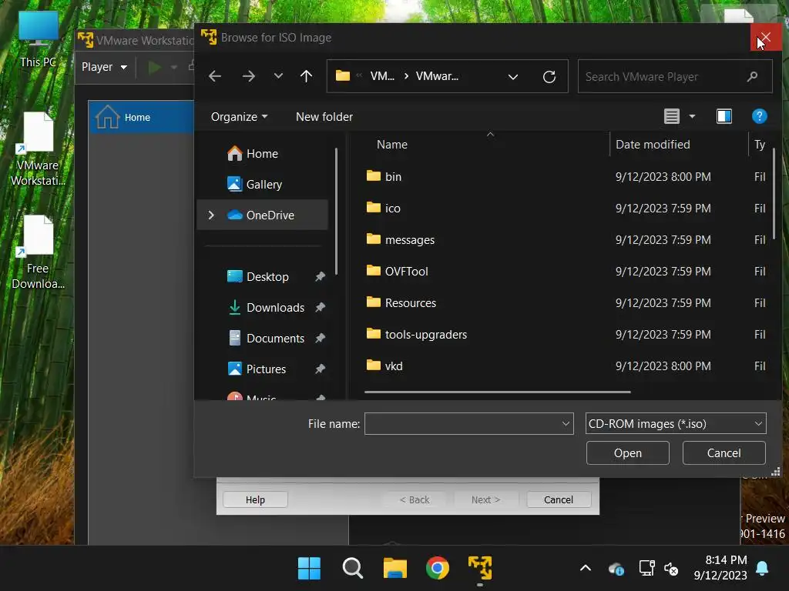
Task: Click the Open button
Action: (x=627, y=453)
